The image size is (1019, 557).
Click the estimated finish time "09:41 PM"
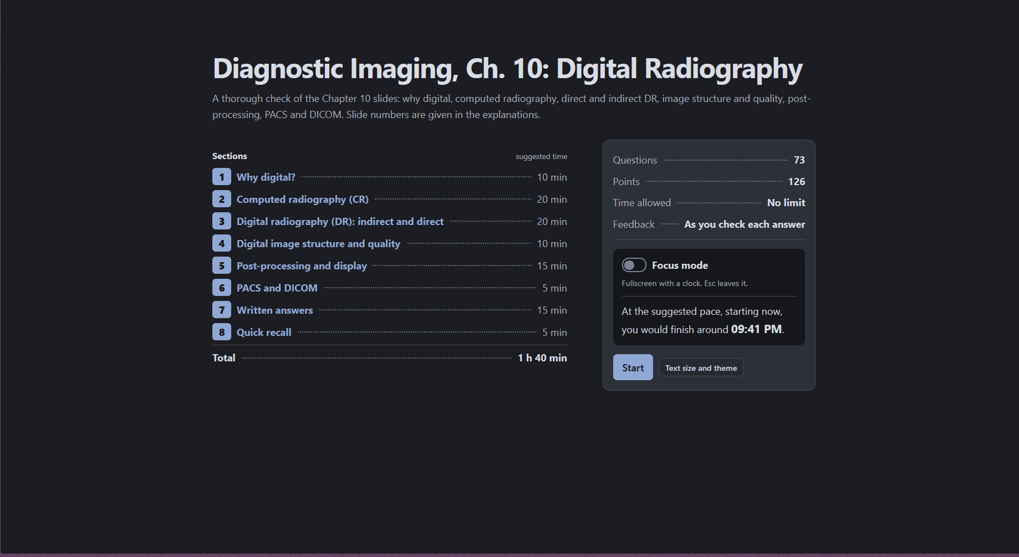(x=756, y=329)
